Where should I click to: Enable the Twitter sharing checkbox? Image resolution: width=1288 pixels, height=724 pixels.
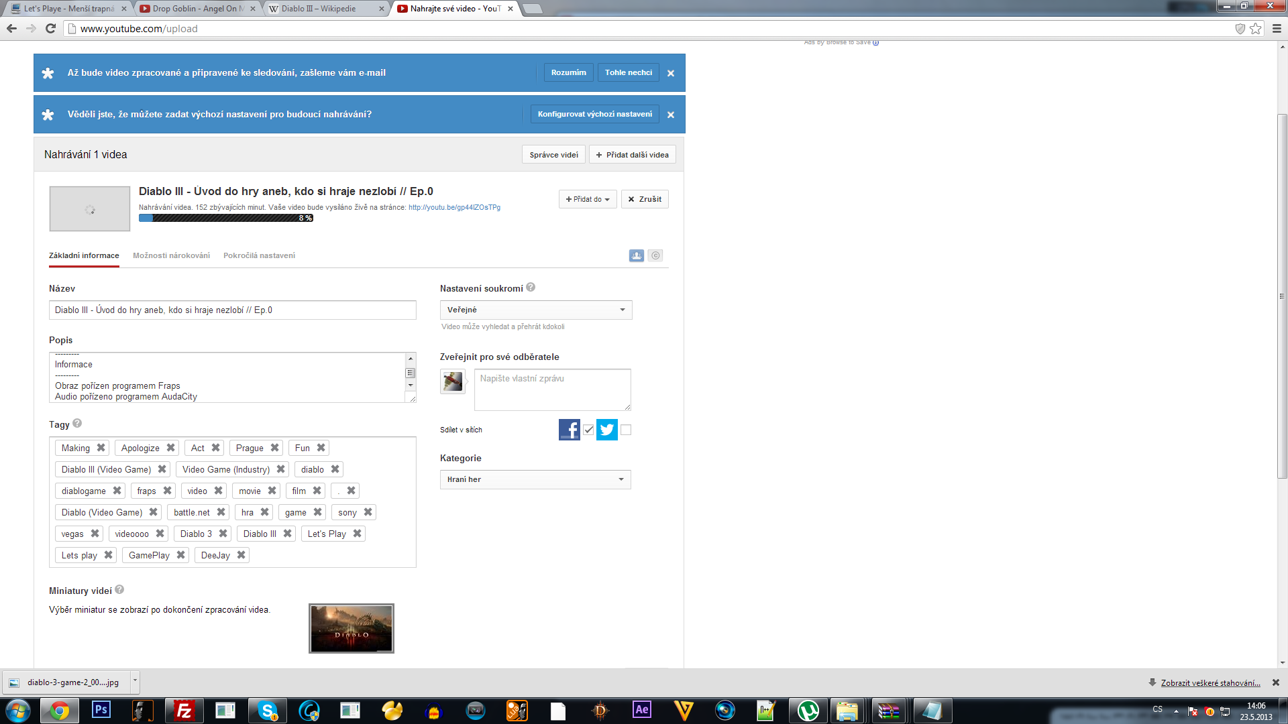(626, 430)
